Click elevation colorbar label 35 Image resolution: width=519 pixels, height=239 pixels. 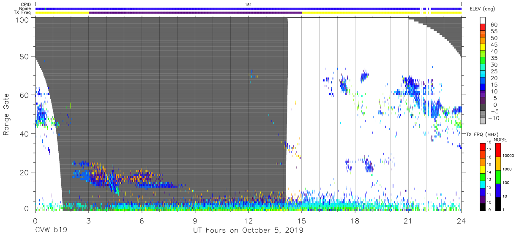pyautogui.click(x=494, y=58)
